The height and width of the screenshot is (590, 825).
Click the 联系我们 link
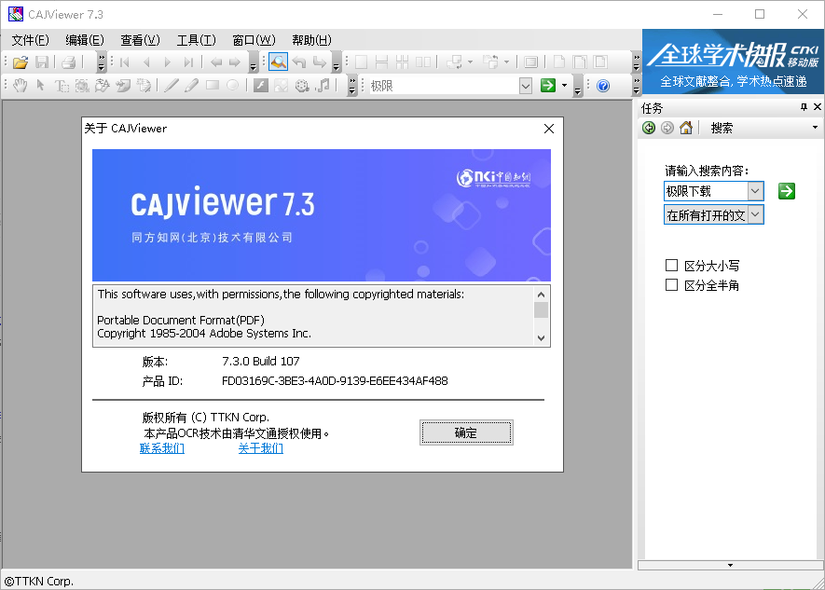pos(161,448)
